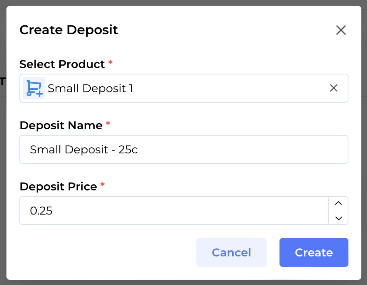The image size is (367, 285).
Task: Increase the deposit price with up arrow
Action: 339,203
